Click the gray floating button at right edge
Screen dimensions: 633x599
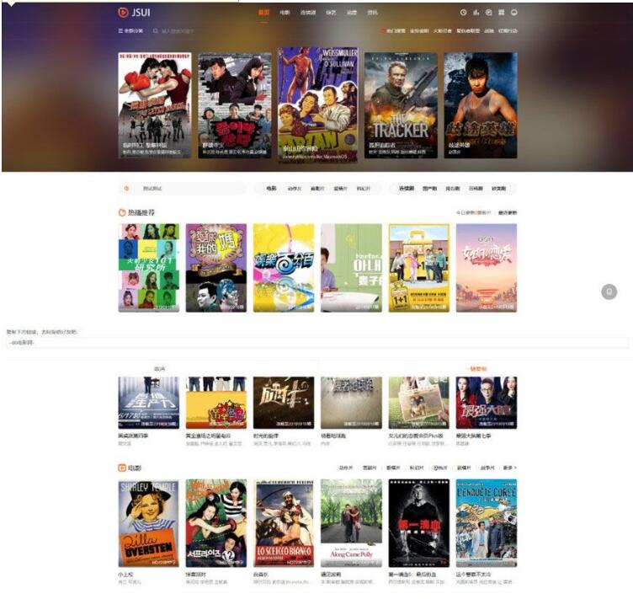(609, 291)
